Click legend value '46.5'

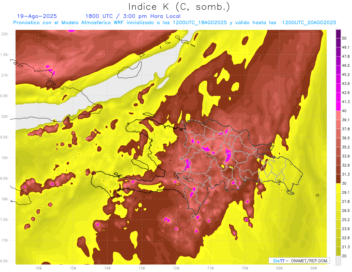click(346, 65)
